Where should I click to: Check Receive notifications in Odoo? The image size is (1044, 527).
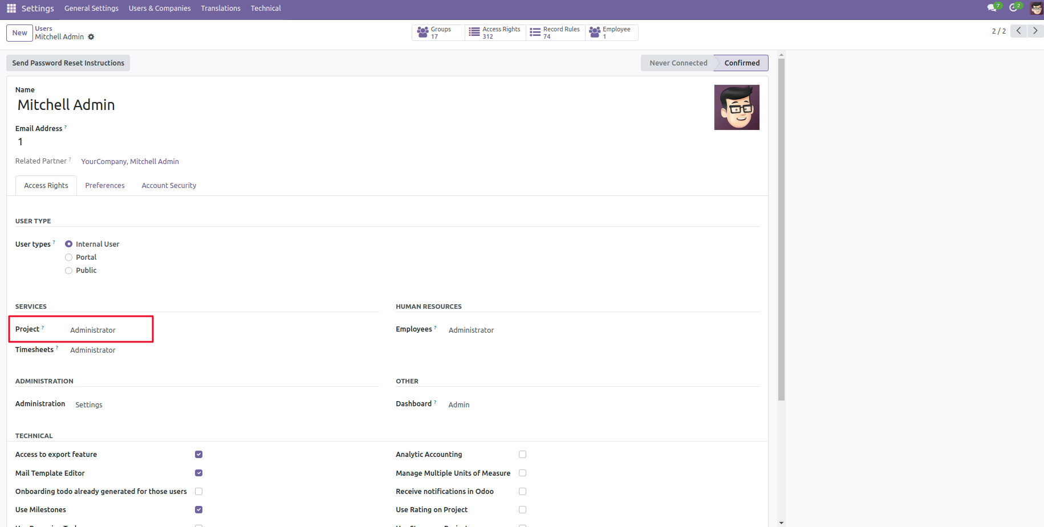pos(523,491)
